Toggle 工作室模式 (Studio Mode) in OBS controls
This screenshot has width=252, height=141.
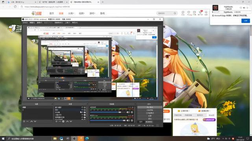pyautogui.click(x=150, y=113)
